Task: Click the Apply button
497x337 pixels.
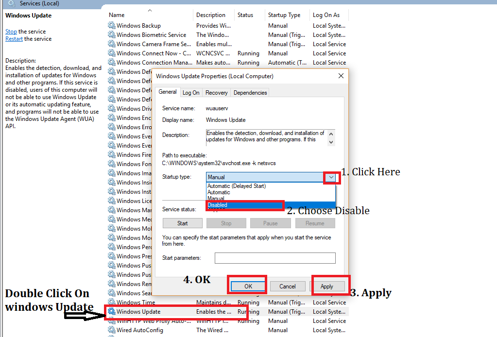Action: click(330, 286)
